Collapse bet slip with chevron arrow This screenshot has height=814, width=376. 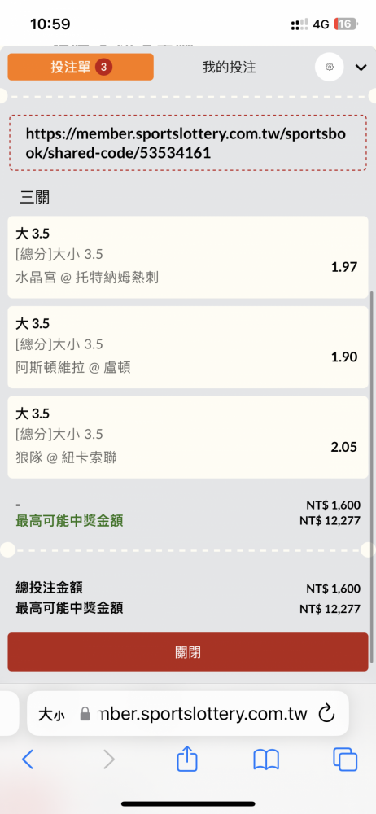pyautogui.click(x=361, y=67)
